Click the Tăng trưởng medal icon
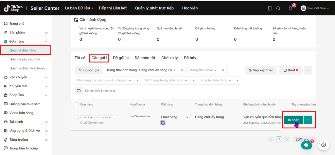 click(6, 140)
